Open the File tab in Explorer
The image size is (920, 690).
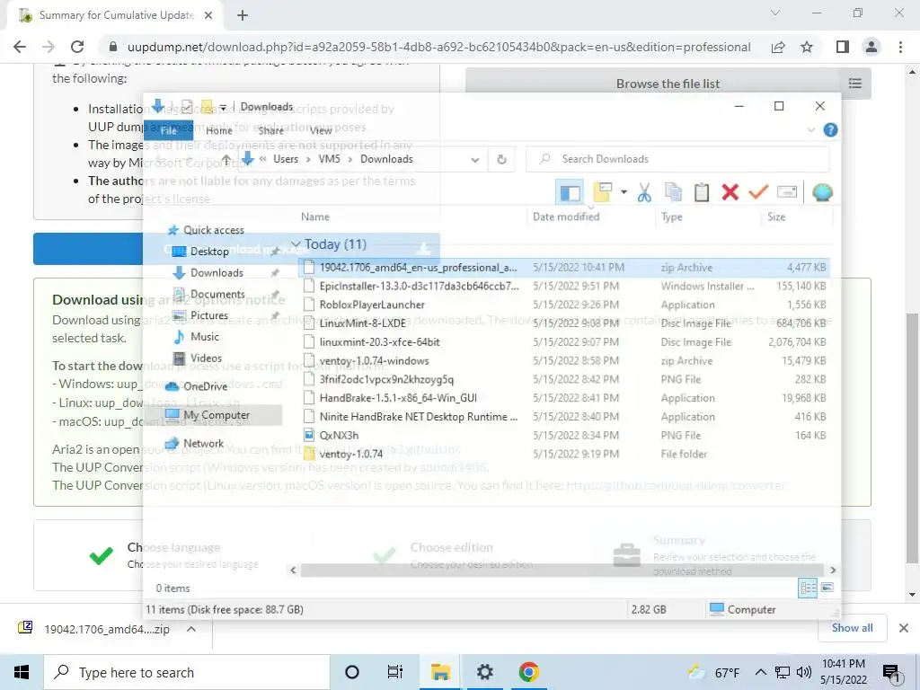[168, 130]
